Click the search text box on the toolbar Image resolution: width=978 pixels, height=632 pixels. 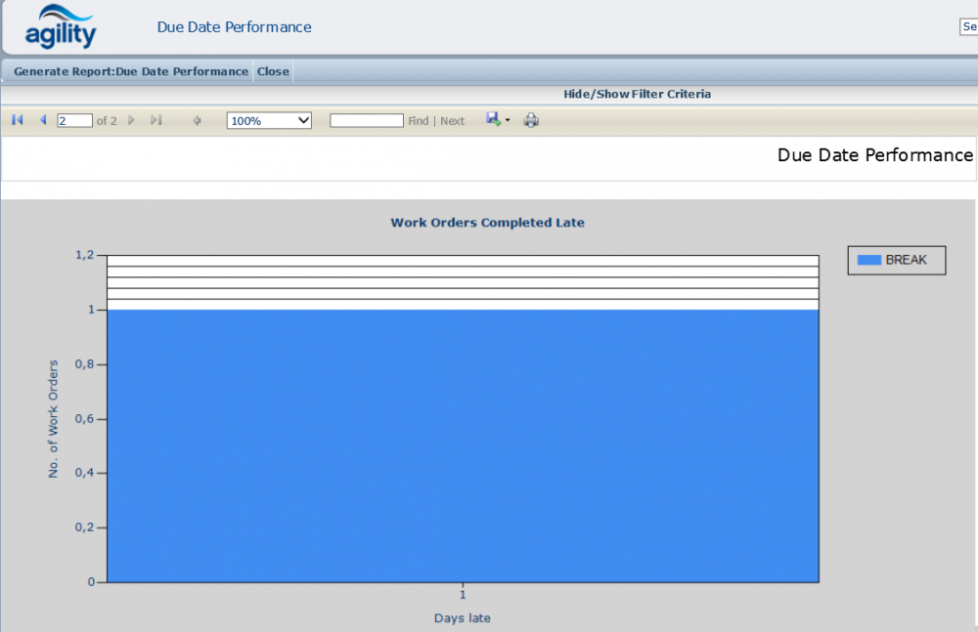tap(367, 120)
